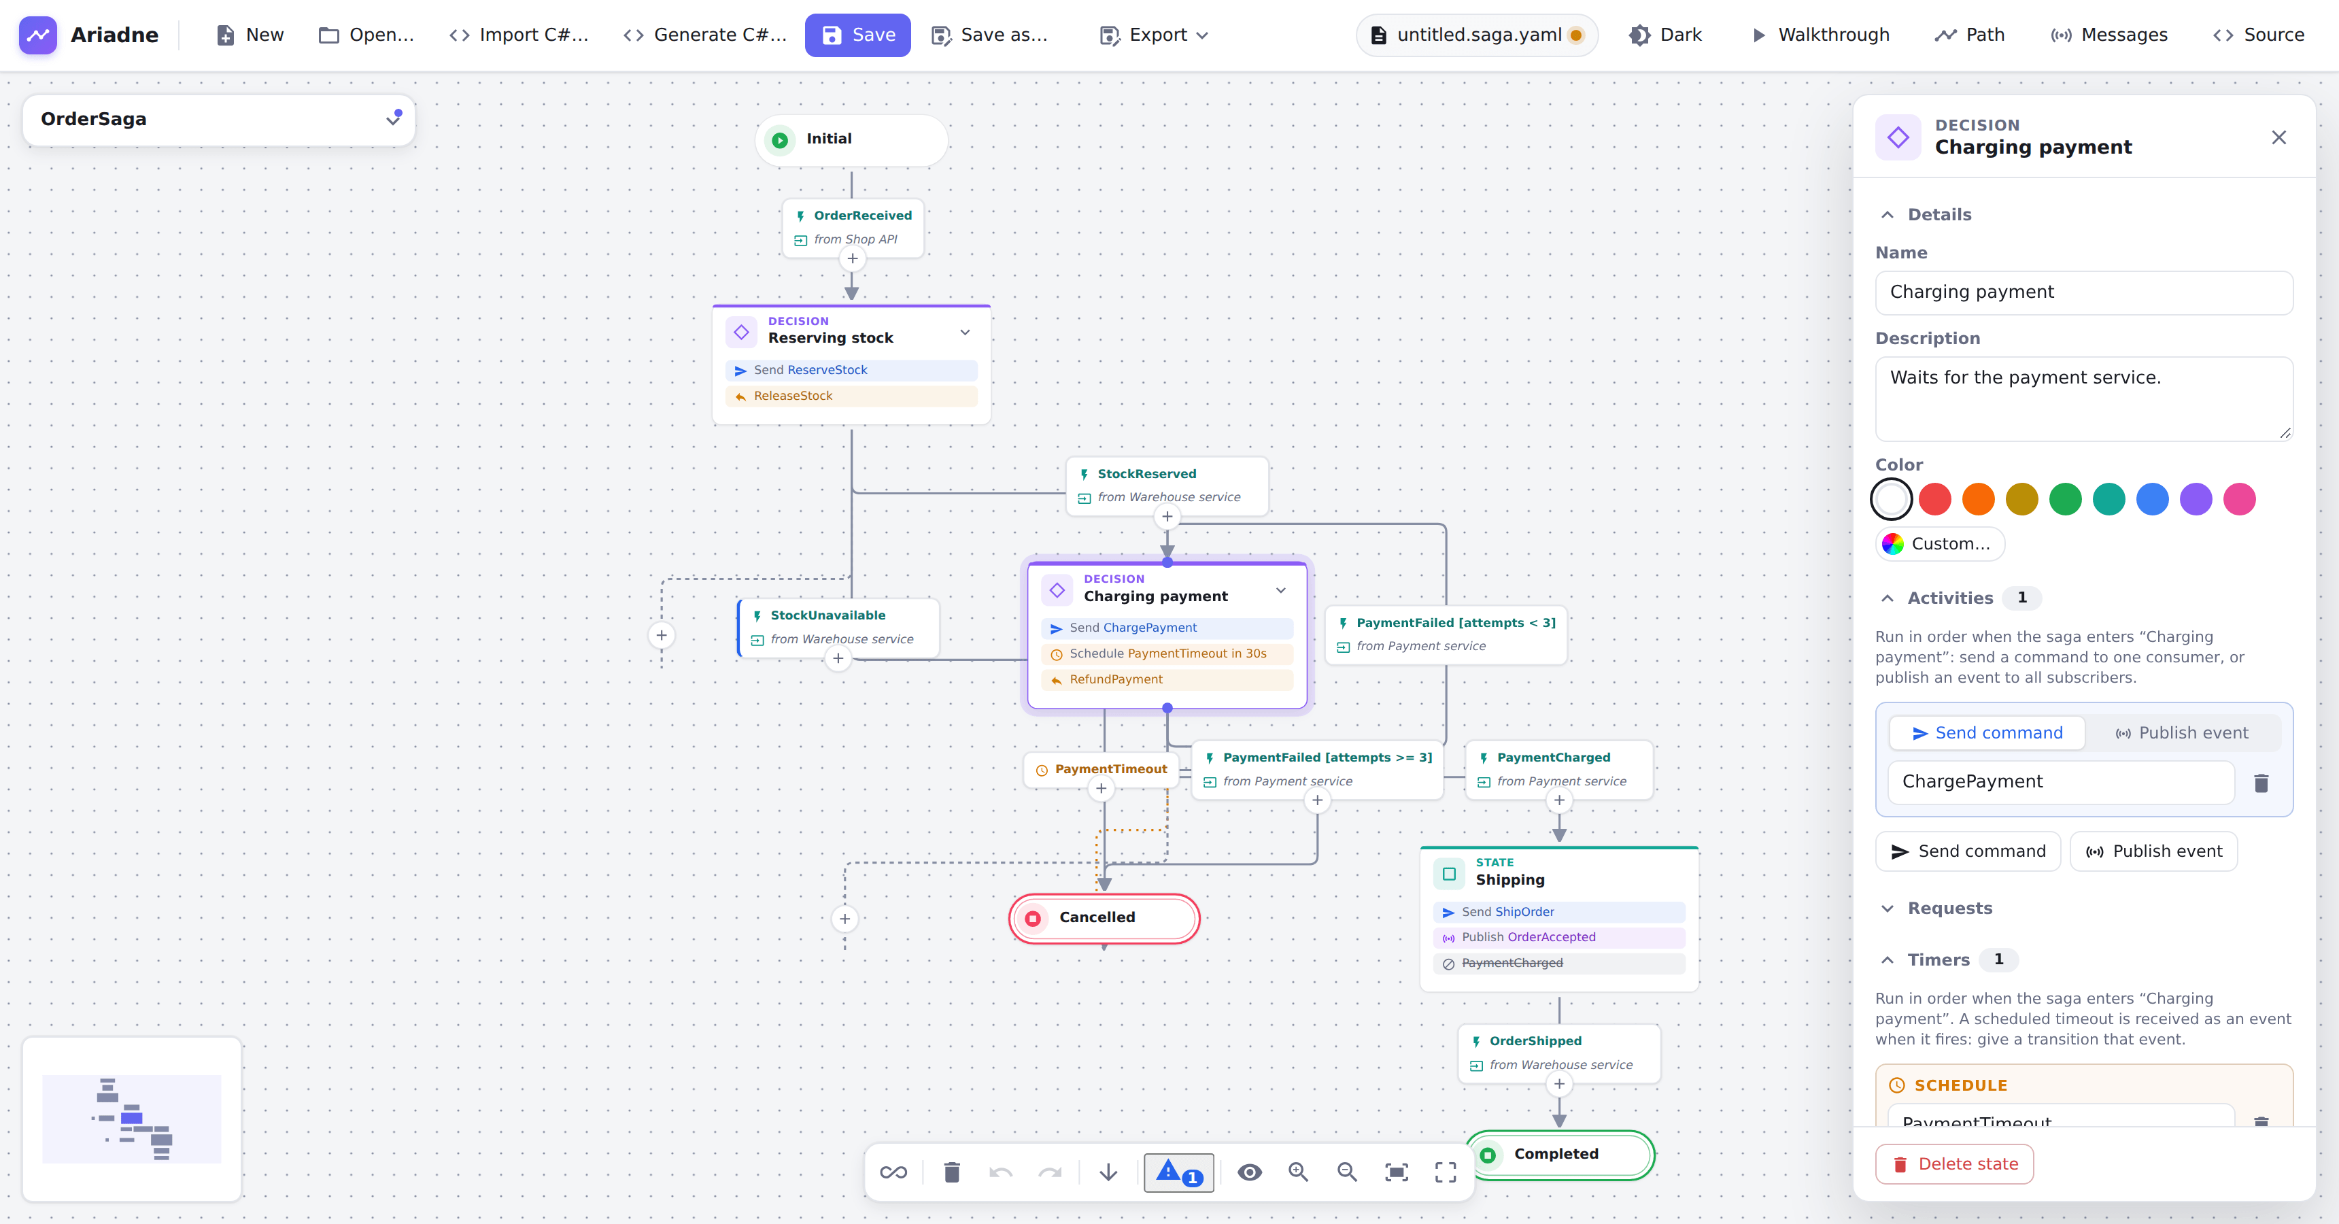This screenshot has width=2339, height=1224.
Task: Add step after the OrderReceived event
Action: [x=852, y=259]
